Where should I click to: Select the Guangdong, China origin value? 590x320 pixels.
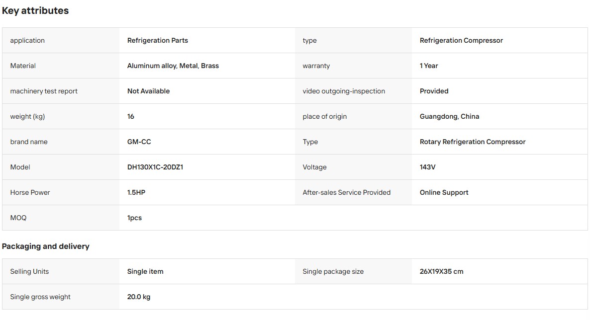pyautogui.click(x=449, y=117)
